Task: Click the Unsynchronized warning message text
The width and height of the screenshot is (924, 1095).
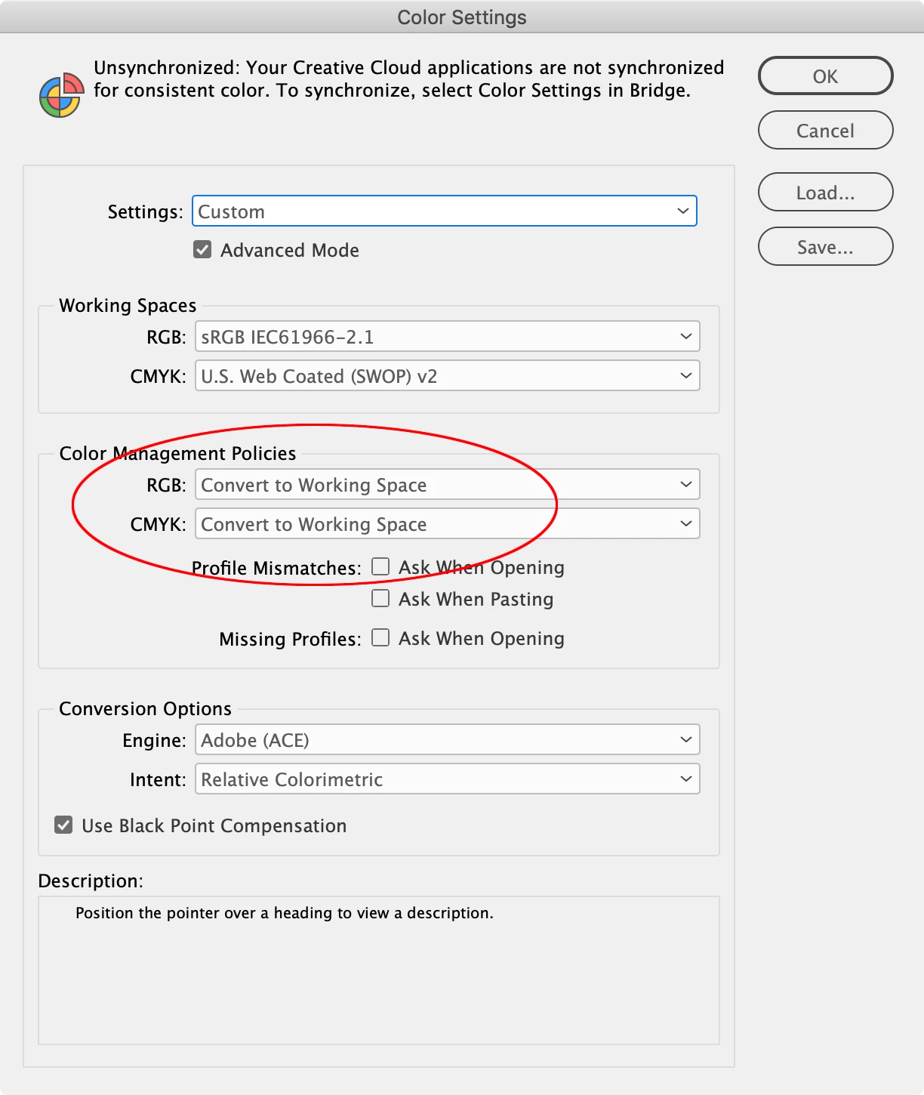Action: click(408, 79)
